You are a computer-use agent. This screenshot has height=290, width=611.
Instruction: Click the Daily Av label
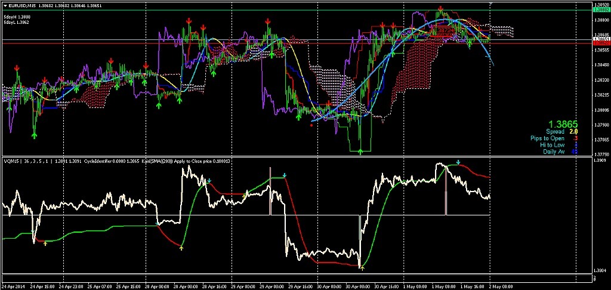[554, 152]
